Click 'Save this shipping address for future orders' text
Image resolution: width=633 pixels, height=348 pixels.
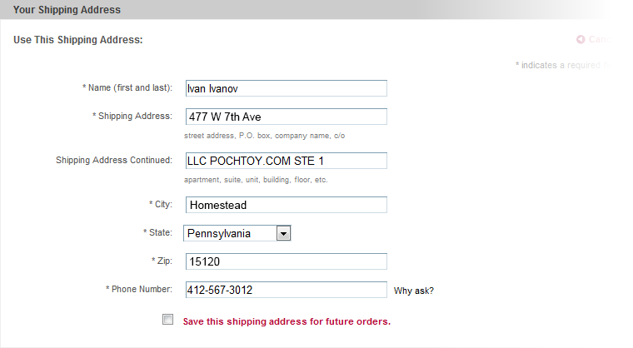point(287,321)
